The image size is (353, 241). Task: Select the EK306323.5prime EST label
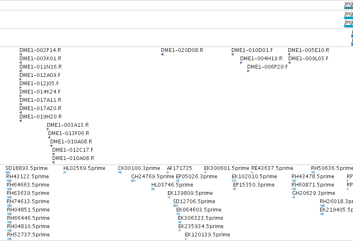tap(201, 218)
